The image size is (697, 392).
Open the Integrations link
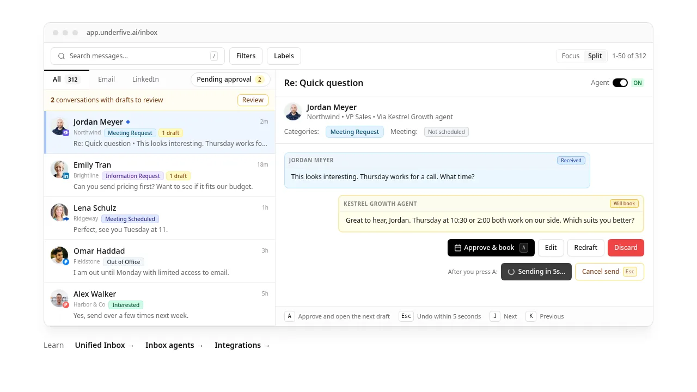pos(242,345)
